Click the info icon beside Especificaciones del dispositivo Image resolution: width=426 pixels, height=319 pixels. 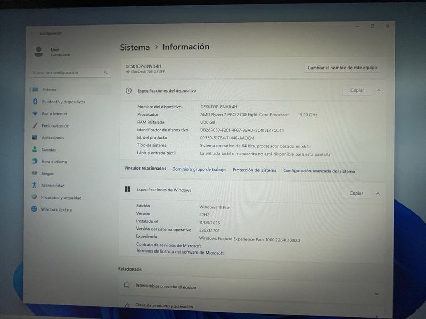128,90
